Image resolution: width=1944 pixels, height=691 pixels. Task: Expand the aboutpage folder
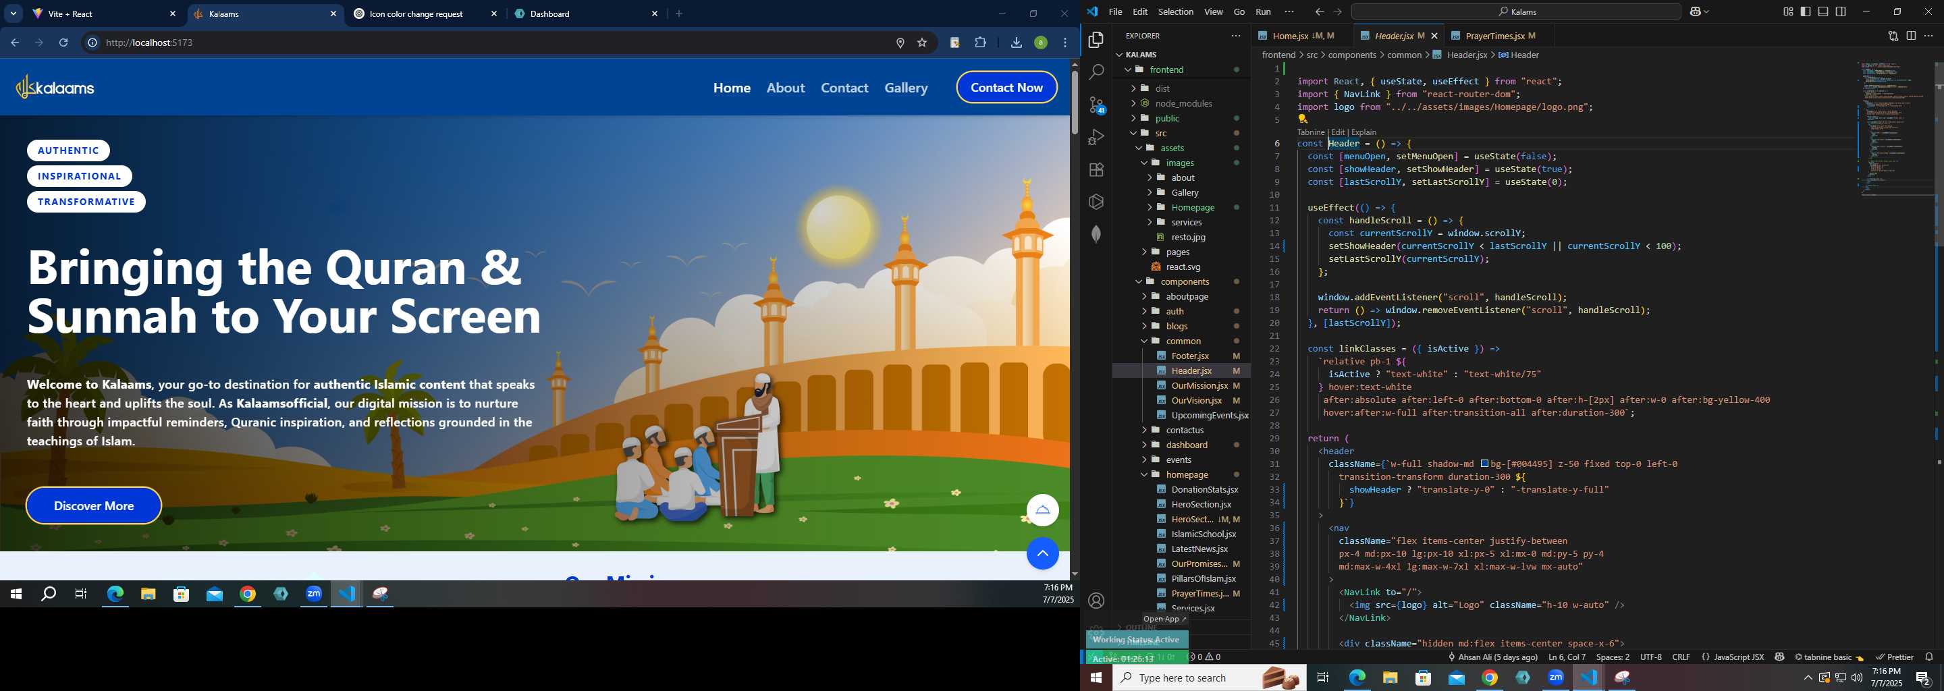point(1182,296)
